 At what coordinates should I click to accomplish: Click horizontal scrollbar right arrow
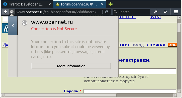tap(175, 95)
